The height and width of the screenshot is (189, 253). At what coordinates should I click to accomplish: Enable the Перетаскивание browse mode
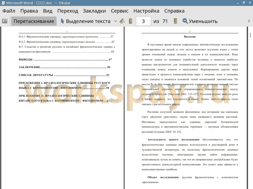coord(34,21)
